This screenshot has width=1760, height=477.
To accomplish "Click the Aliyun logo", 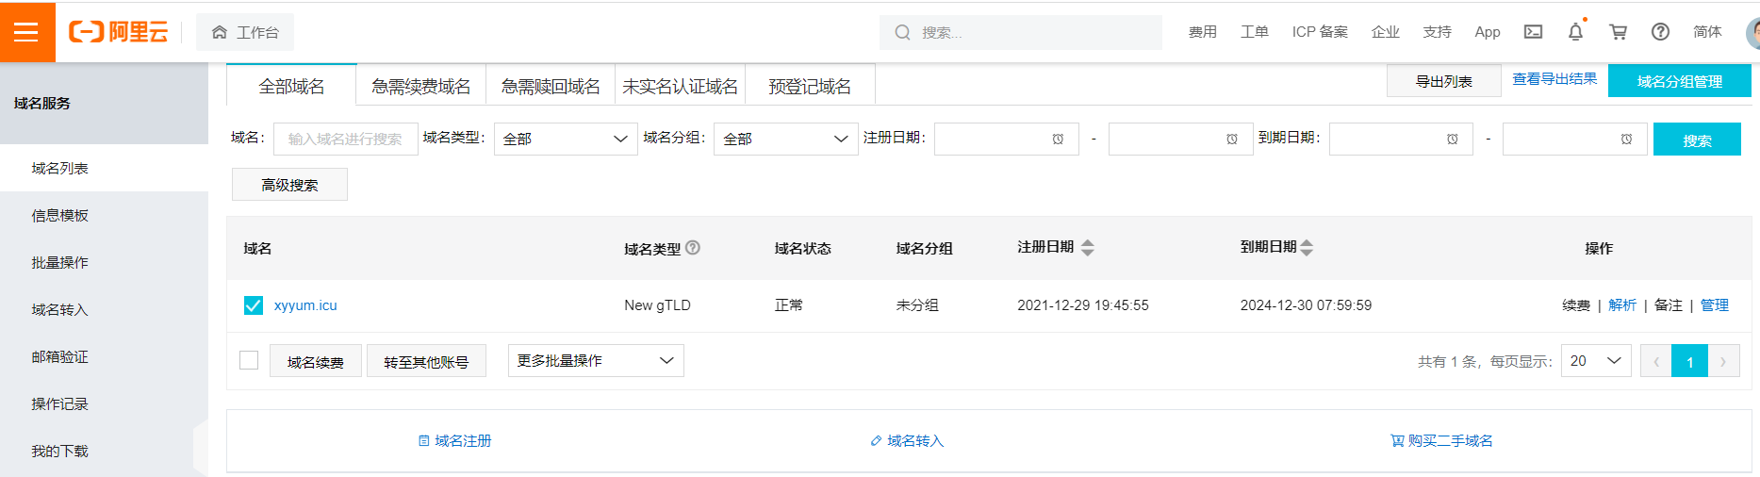I will [x=119, y=32].
